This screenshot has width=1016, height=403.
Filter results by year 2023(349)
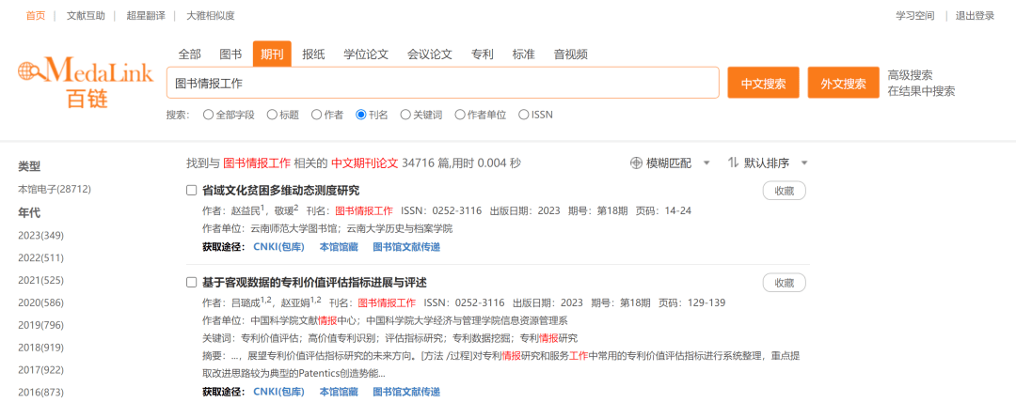(40, 235)
